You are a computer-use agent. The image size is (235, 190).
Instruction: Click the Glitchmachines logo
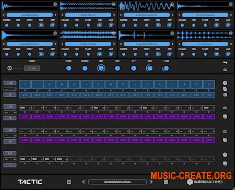click(x=205, y=182)
